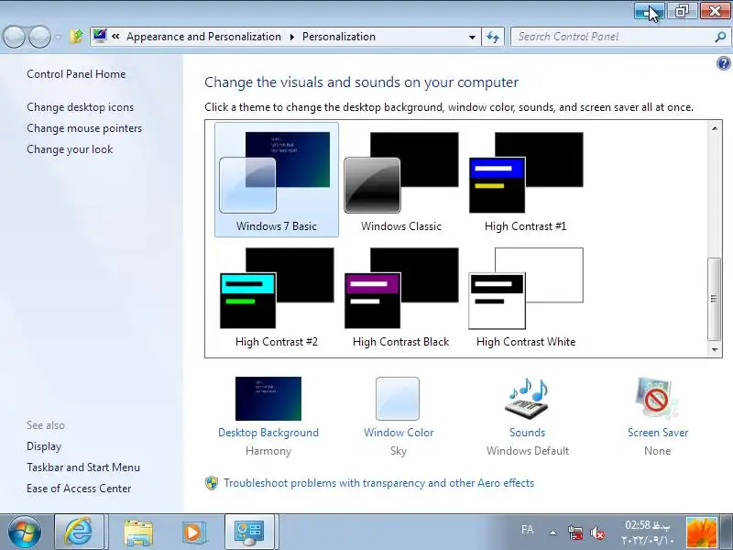Click the Screen Saver link text

pos(658,433)
